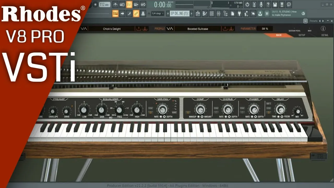This screenshot has width=334, height=188.
Task: Toggle the countdown before recording icon
Action: pyautogui.click(x=129, y=4)
